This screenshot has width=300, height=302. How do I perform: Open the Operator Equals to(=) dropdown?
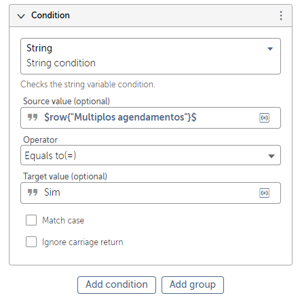(151, 155)
